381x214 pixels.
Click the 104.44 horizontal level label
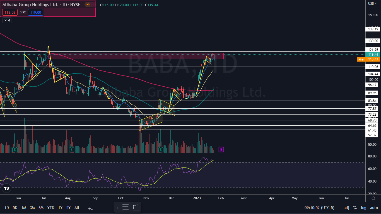coord(373,74)
